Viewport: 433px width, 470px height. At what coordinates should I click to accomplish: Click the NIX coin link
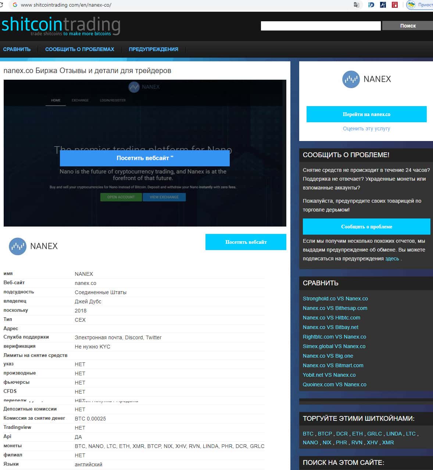327,442
